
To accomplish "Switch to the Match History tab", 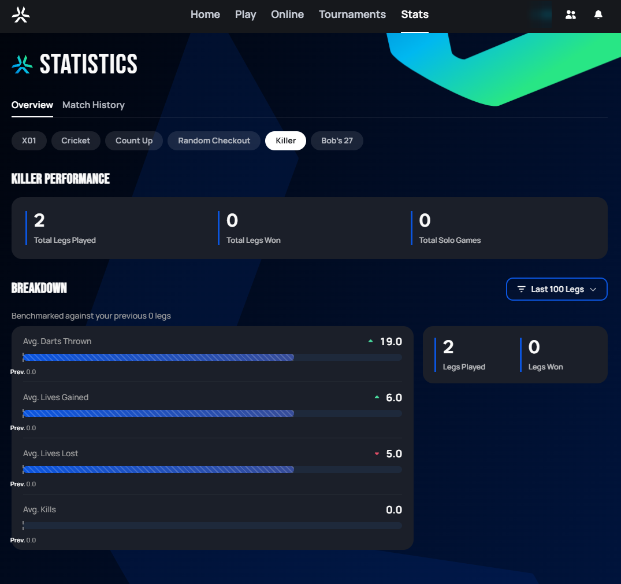I will click(x=94, y=105).
